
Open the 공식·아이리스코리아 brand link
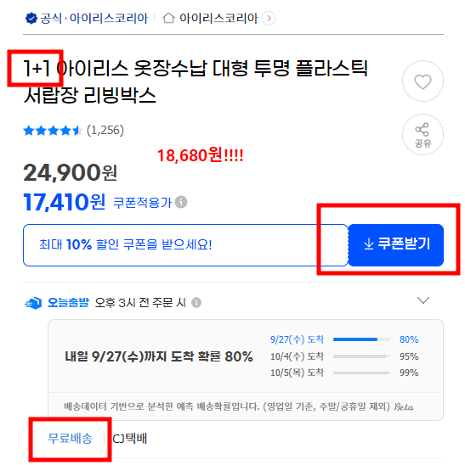pyautogui.click(x=94, y=19)
